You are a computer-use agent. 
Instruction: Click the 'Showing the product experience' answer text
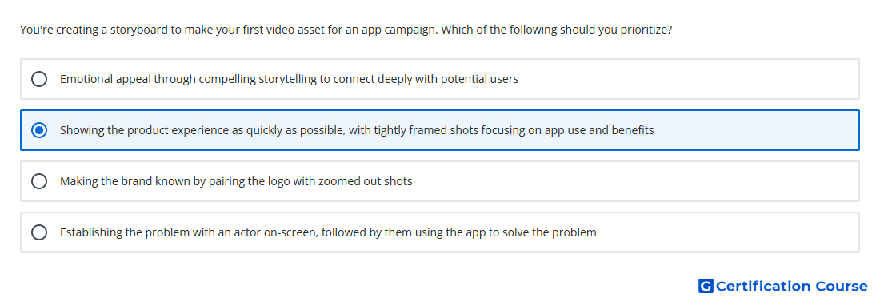pyautogui.click(x=357, y=130)
